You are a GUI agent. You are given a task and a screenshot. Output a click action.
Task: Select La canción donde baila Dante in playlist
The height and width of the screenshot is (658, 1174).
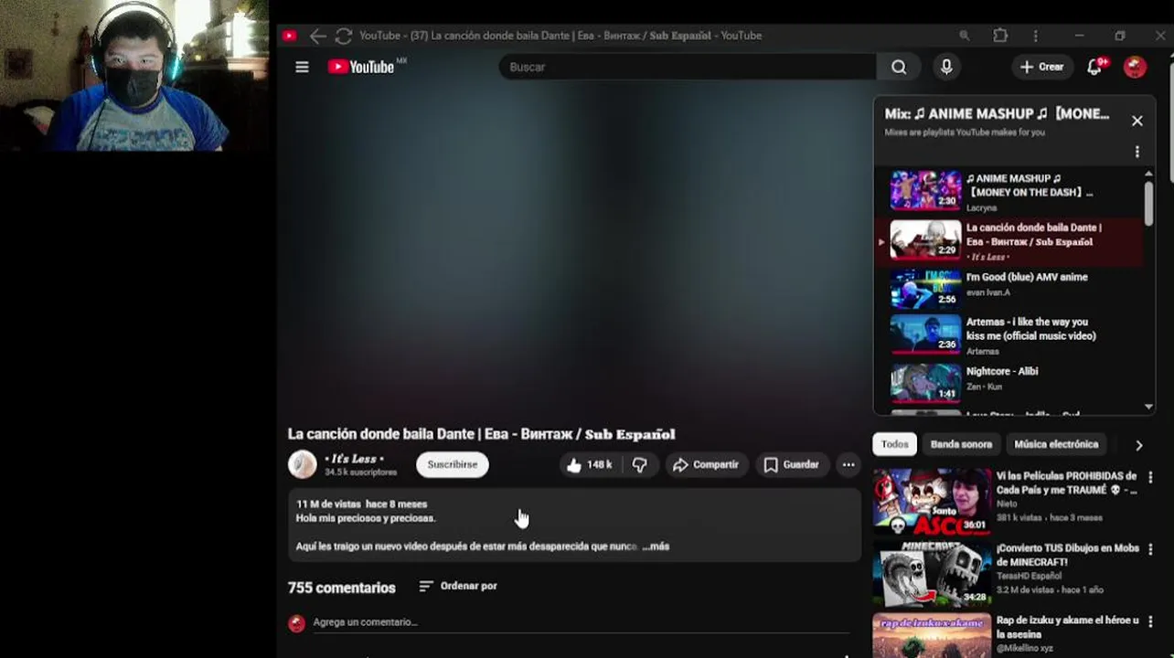point(1009,240)
